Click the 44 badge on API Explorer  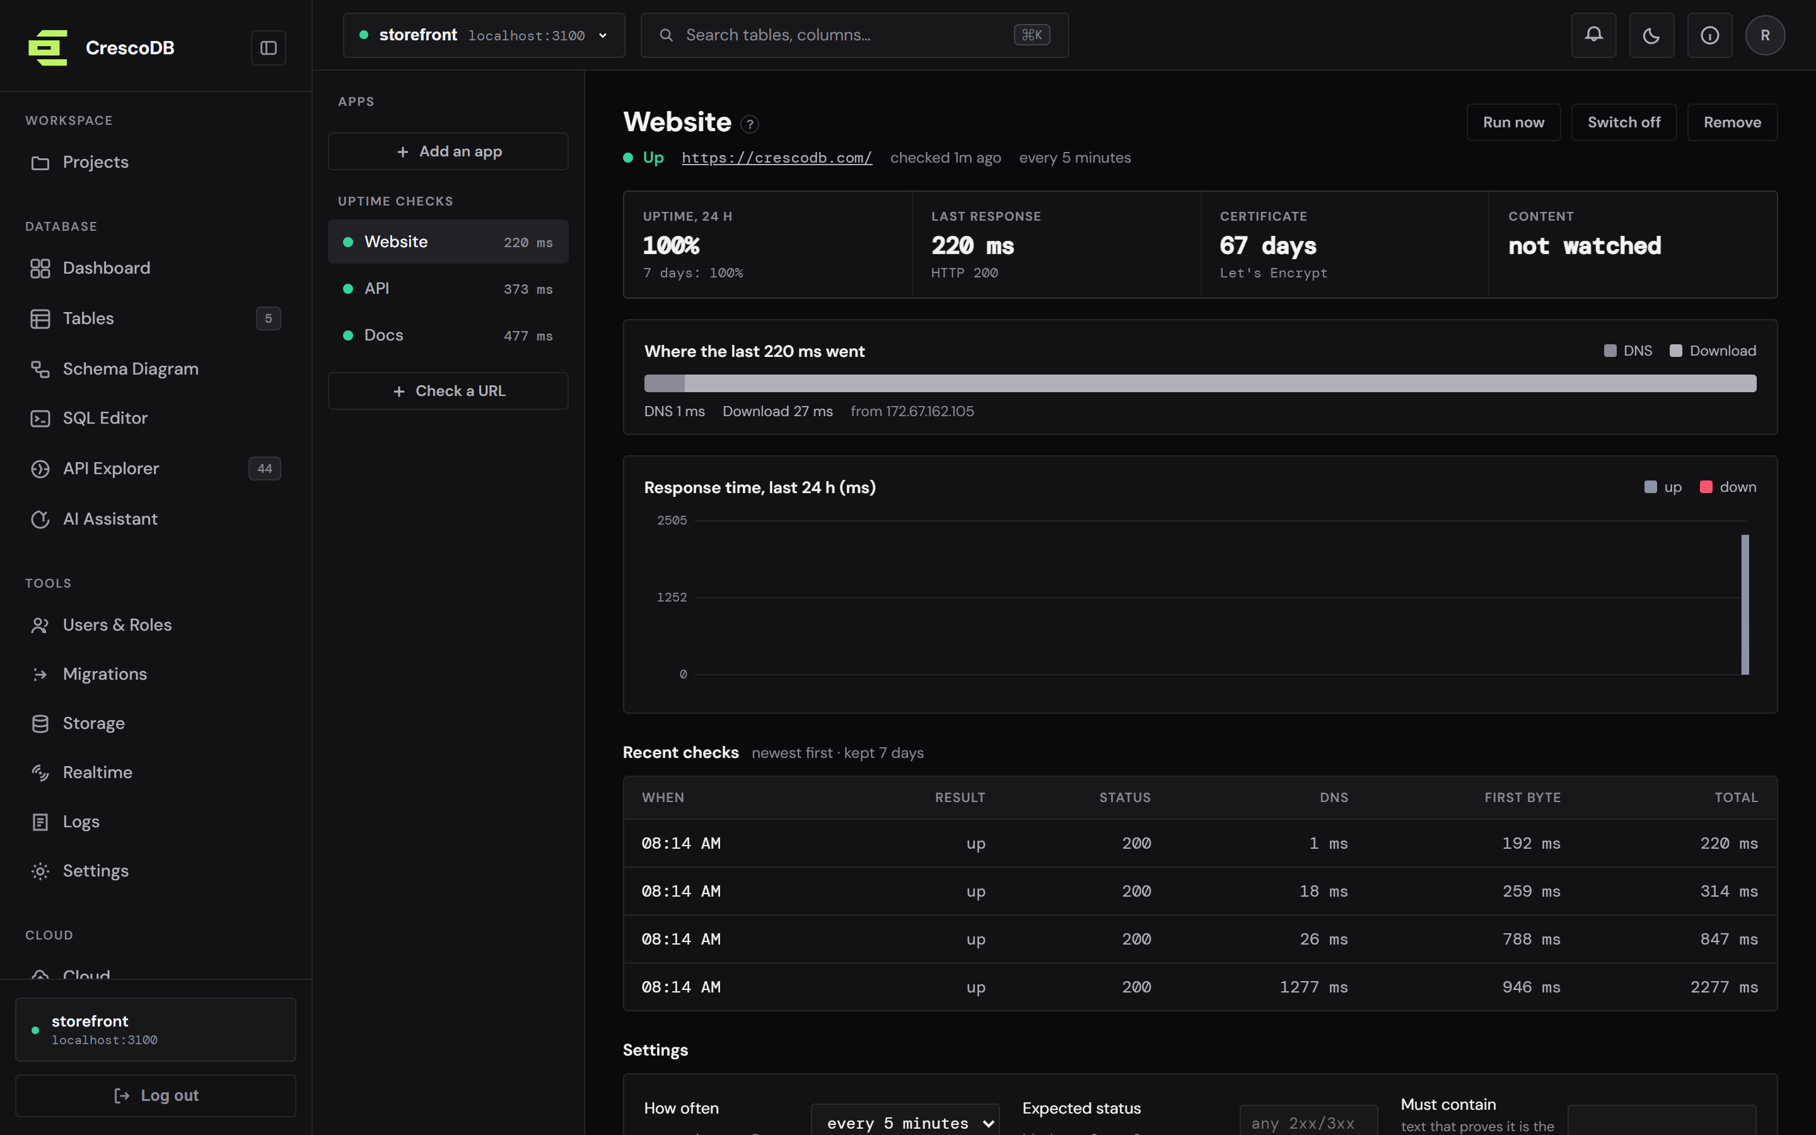[264, 469]
